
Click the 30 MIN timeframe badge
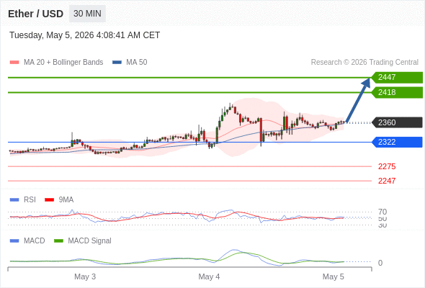[x=87, y=14]
